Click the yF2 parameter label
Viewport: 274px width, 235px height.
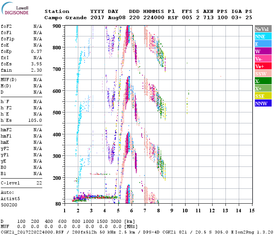pyautogui.click(x=5, y=148)
